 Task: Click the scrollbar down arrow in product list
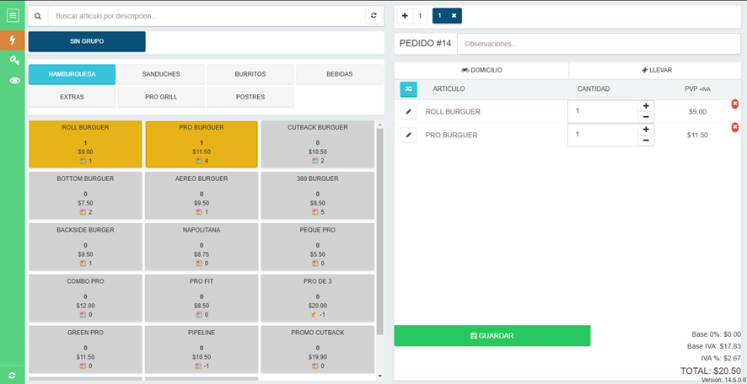(x=379, y=376)
